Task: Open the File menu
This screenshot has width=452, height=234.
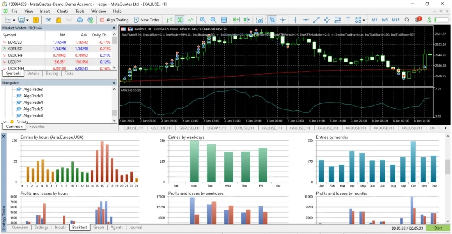Action: 14,11
